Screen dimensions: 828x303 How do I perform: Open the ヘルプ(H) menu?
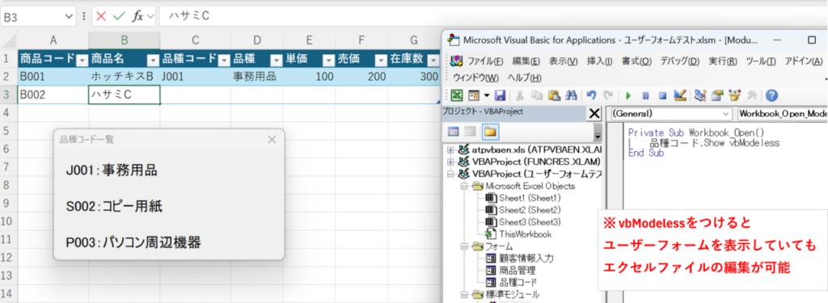tap(524, 78)
